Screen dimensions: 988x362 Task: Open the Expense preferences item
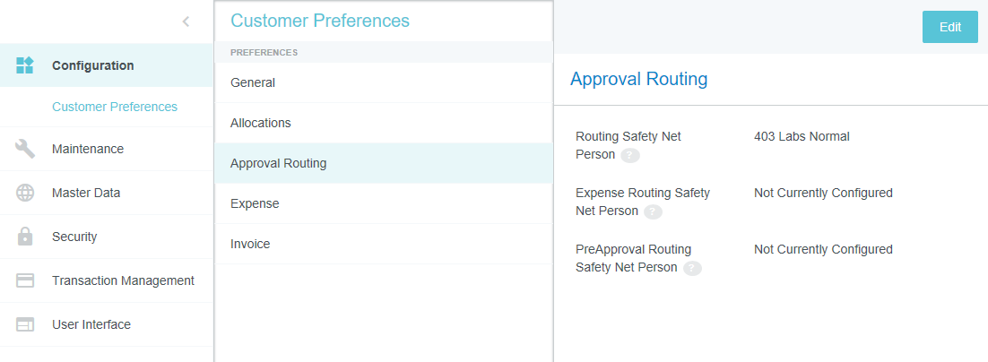255,203
